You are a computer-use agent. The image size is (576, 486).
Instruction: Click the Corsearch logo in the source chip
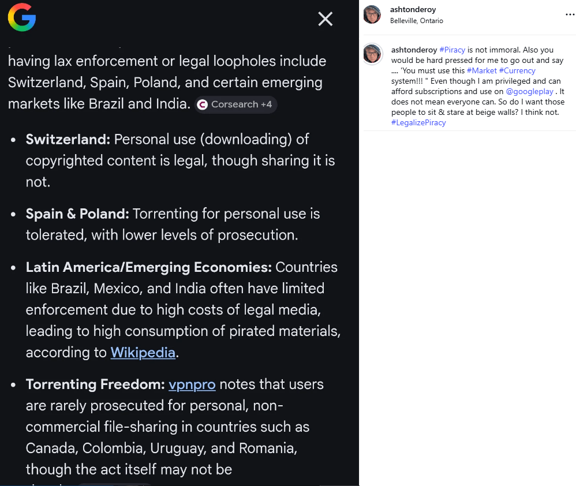click(202, 104)
